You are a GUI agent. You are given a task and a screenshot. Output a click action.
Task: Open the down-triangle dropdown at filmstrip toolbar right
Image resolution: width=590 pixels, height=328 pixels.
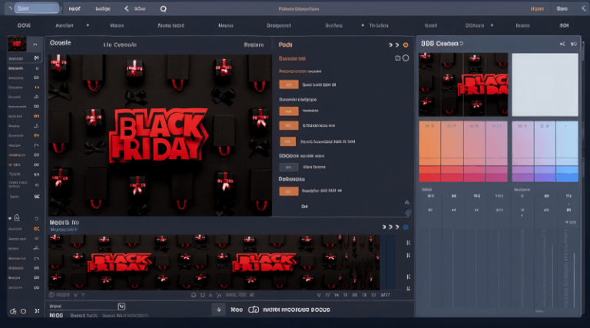(319, 295)
